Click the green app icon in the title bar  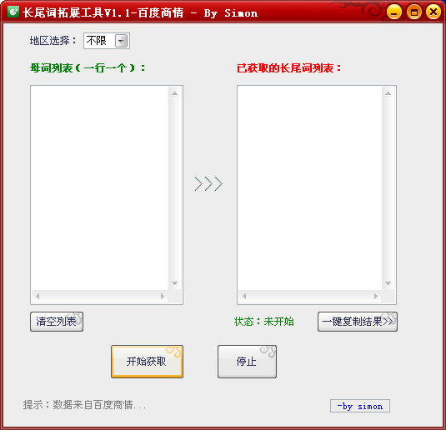[13, 12]
